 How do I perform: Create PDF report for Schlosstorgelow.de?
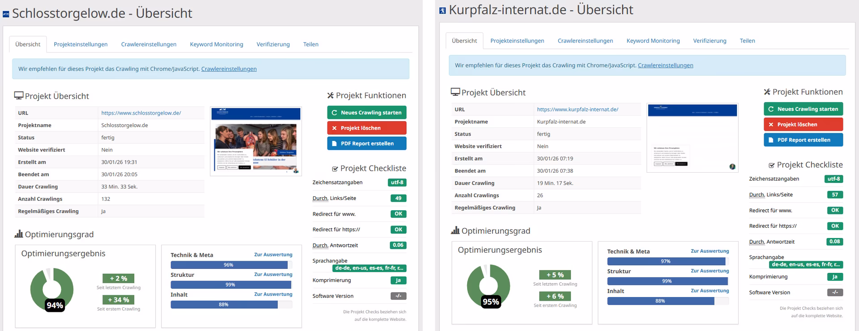point(367,144)
